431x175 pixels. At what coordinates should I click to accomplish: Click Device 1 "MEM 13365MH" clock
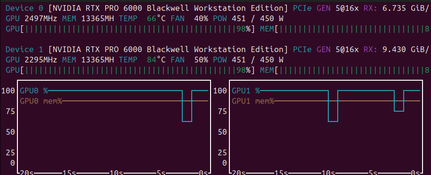[x=88, y=60]
